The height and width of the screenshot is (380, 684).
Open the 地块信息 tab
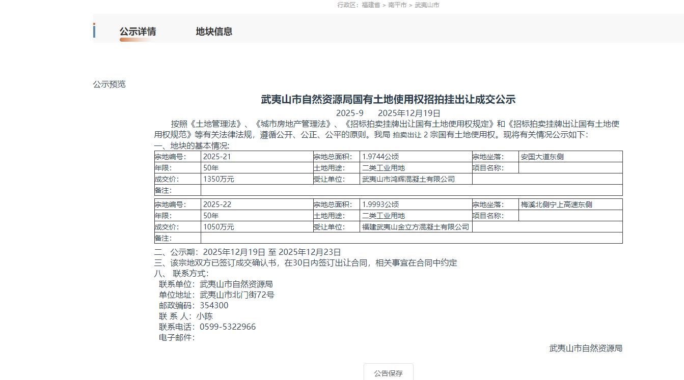tap(214, 32)
